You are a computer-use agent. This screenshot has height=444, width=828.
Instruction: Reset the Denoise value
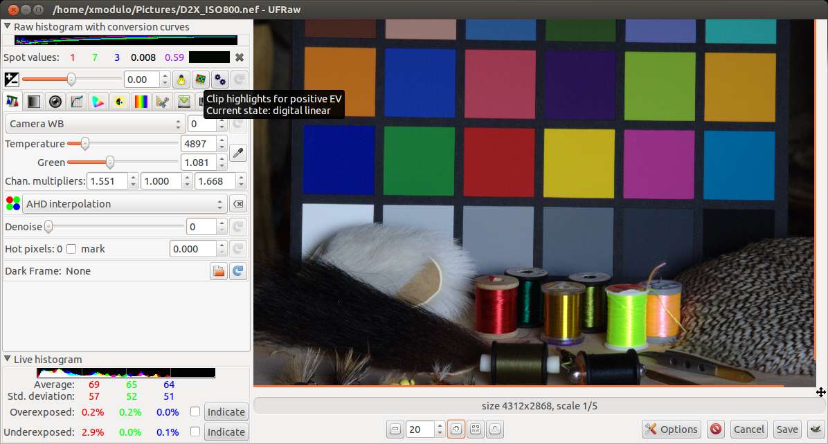238,227
